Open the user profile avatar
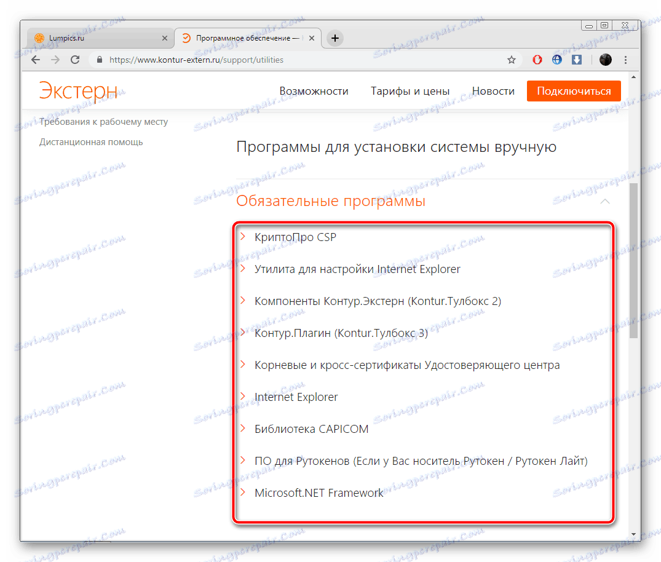661x562 pixels. tap(606, 60)
